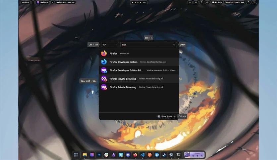
Task: Select the first Firefox Private Browsing row
Action: pos(139,79)
